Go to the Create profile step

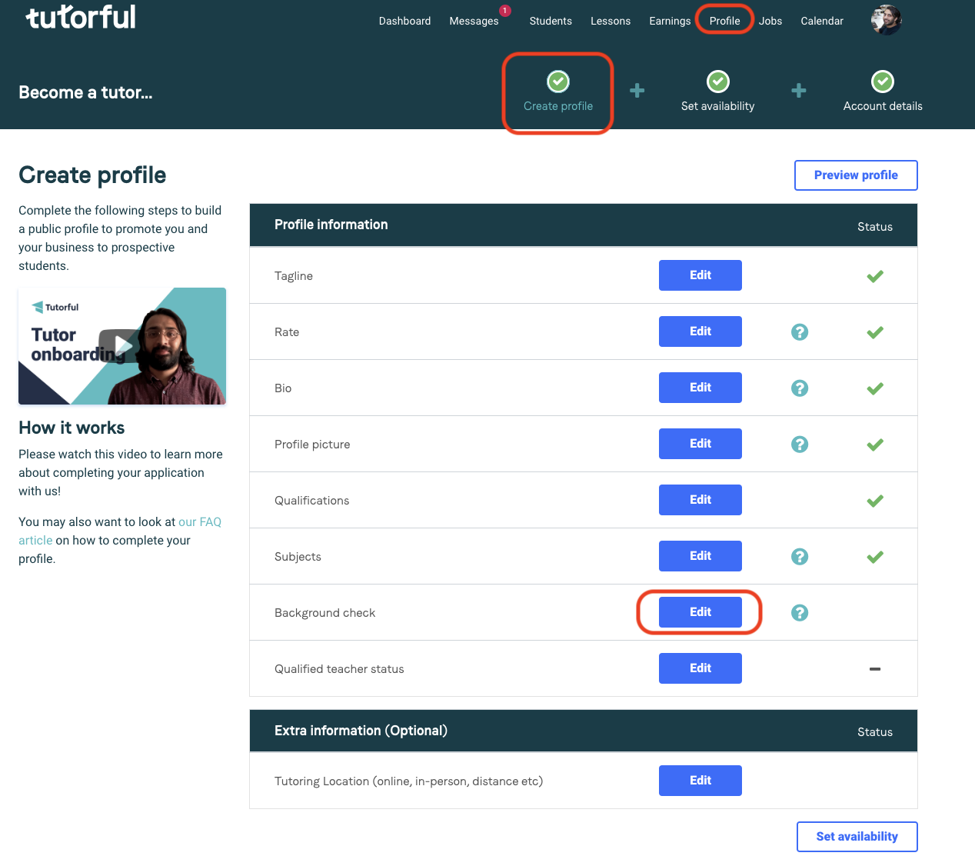(558, 92)
